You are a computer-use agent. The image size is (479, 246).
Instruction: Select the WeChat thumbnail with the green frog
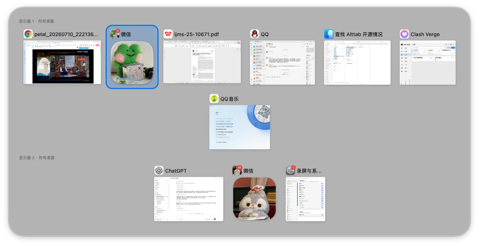tap(132, 62)
